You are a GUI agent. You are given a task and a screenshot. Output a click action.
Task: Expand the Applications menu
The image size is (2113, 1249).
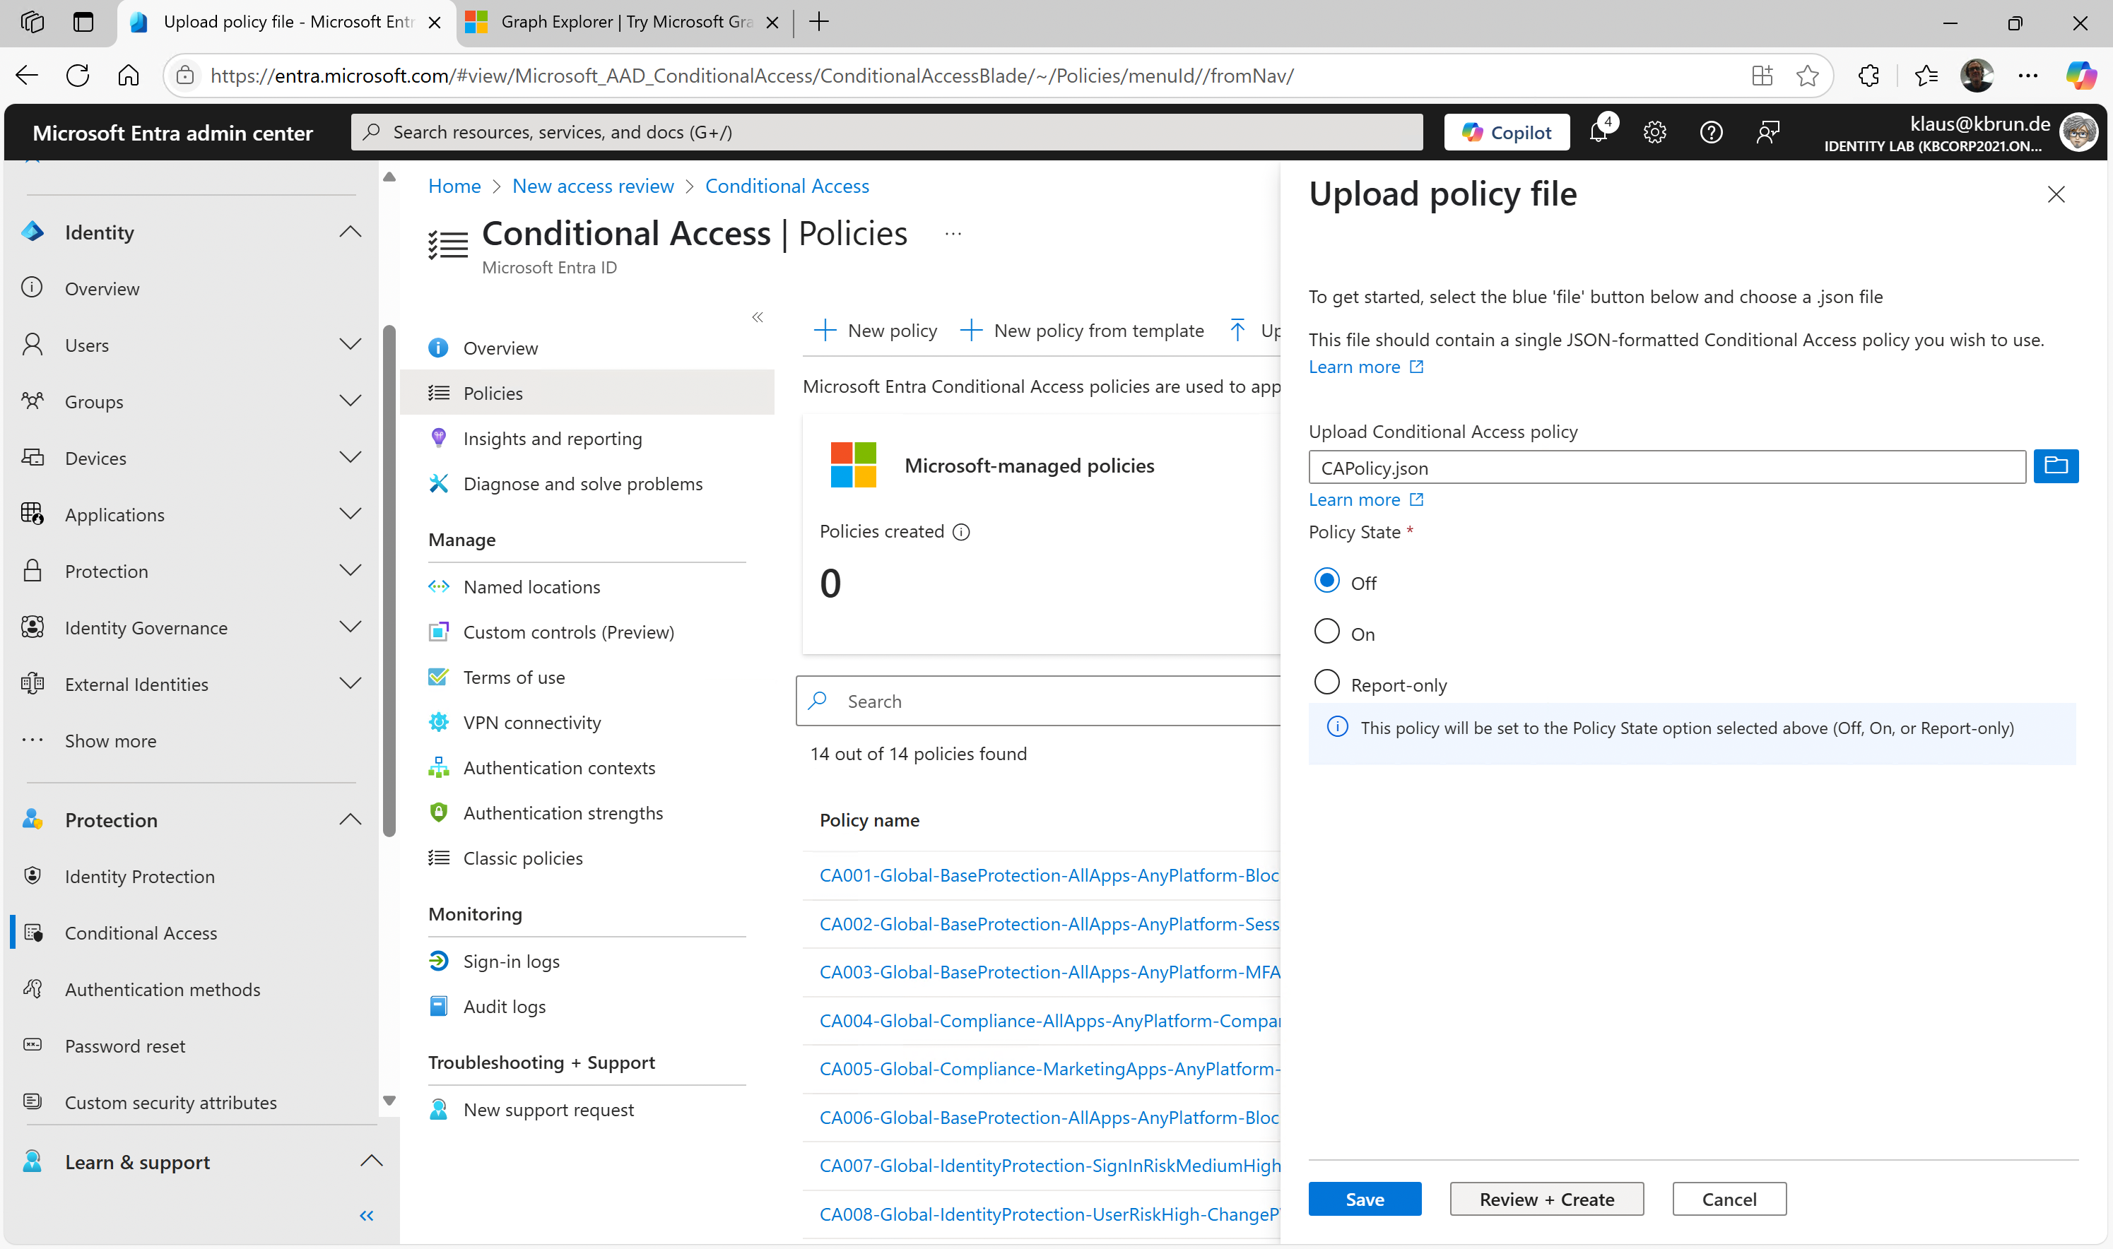coord(351,514)
